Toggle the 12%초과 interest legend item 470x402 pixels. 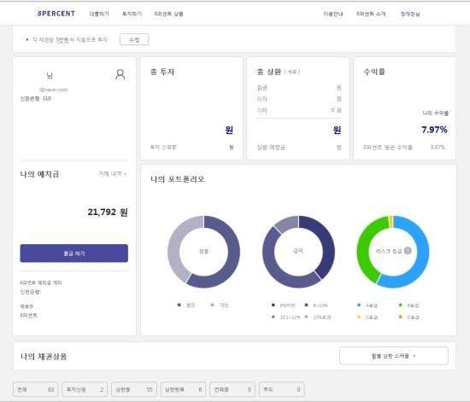click(317, 317)
